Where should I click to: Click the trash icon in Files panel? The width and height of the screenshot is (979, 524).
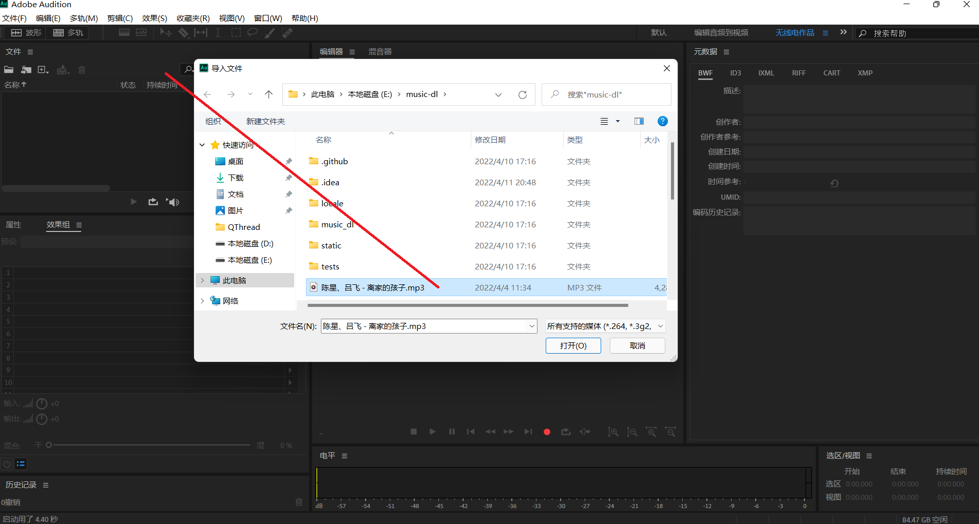[x=82, y=70]
